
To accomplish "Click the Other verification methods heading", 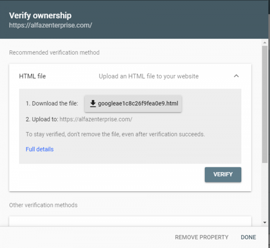I will [43, 205].
